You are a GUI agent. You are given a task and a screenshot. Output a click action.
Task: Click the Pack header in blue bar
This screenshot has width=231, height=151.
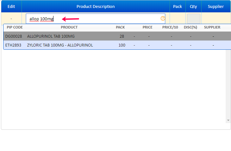178,6
